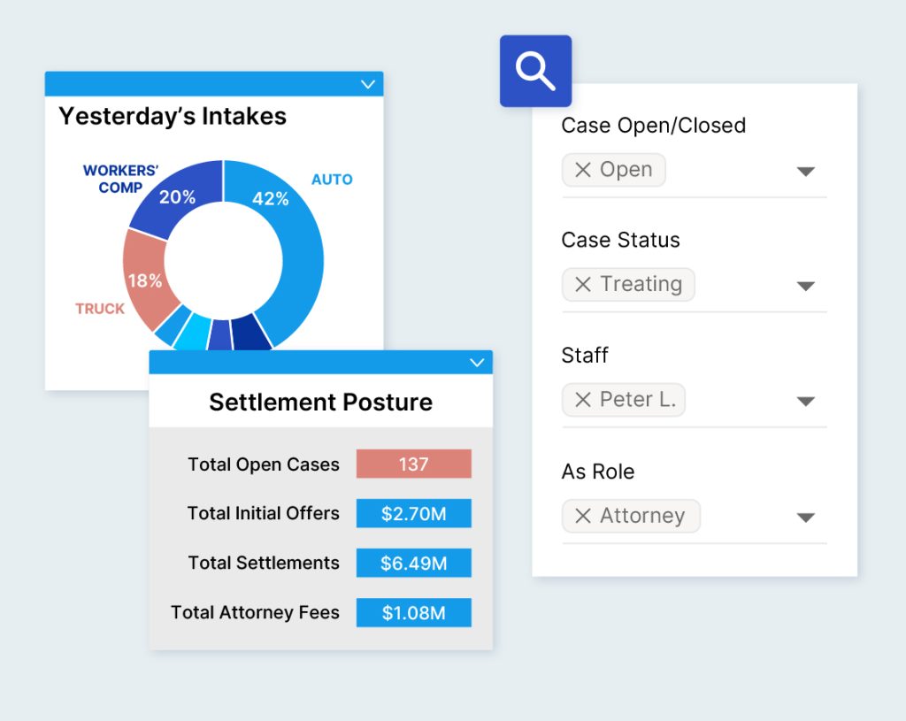
Task: Select the Total Attorney Fees $1.08M value
Action: (x=413, y=613)
